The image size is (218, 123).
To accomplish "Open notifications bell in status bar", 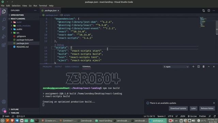I will tap(215, 116).
